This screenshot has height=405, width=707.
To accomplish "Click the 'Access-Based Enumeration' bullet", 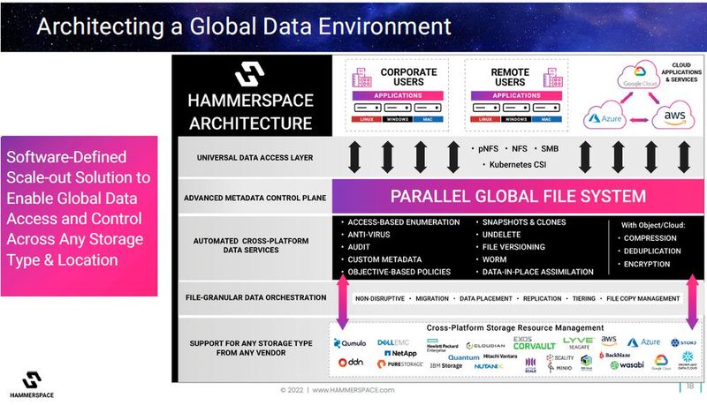I will (x=404, y=222).
